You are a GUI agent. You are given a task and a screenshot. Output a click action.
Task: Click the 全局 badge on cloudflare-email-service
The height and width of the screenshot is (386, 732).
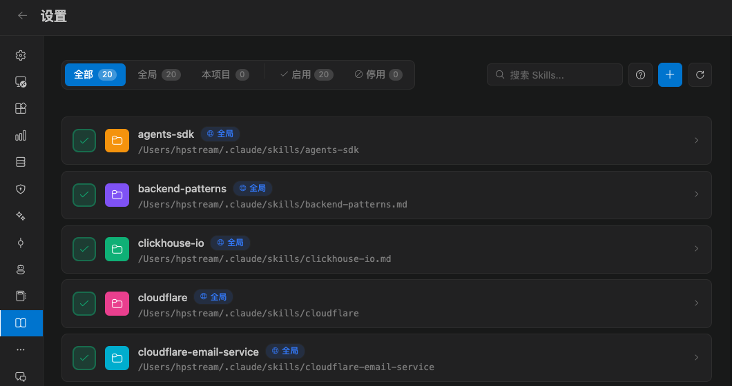[285, 351]
